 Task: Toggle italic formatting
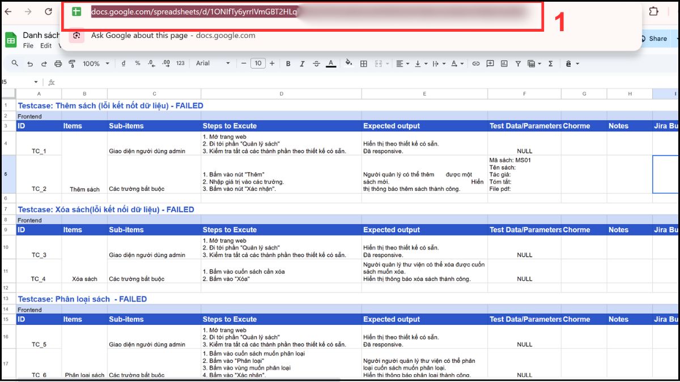click(302, 63)
